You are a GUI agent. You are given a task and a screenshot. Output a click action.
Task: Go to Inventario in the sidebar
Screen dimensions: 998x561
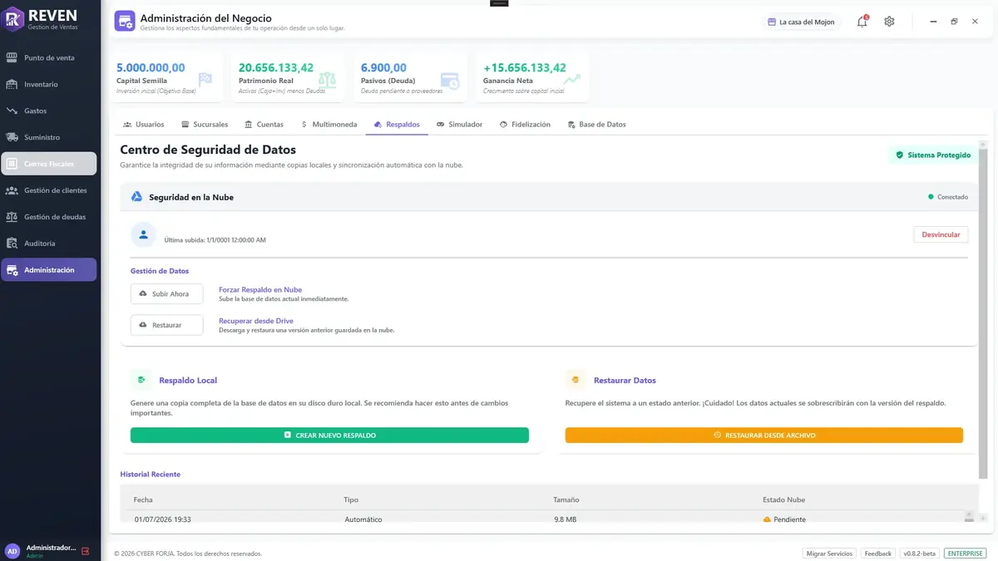[x=49, y=84]
